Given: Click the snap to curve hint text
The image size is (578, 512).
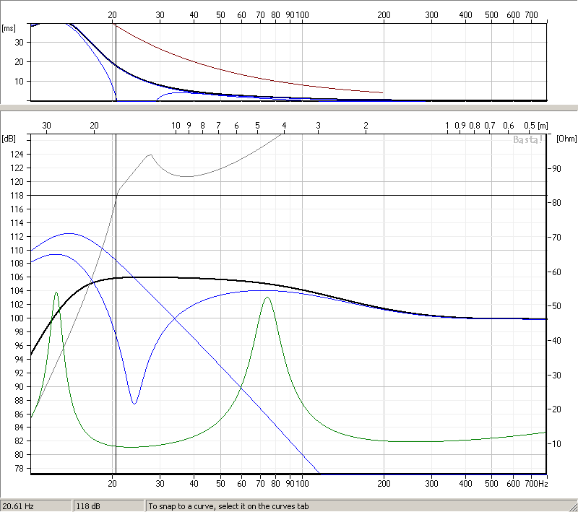Looking at the screenshot, I should click(x=228, y=506).
